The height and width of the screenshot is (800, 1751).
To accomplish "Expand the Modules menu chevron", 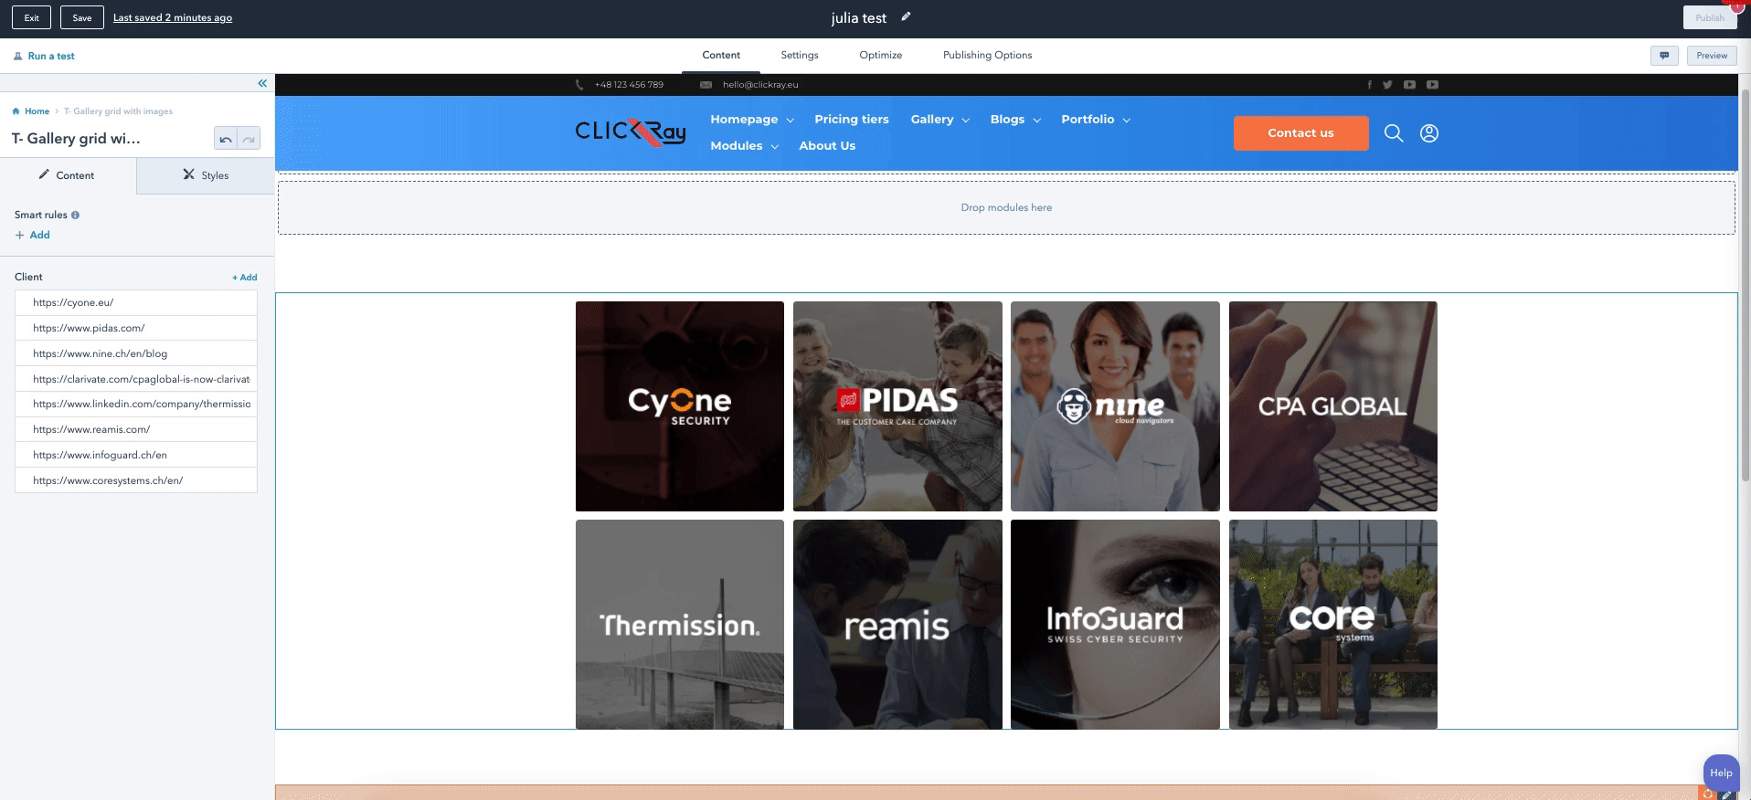I will (x=775, y=147).
